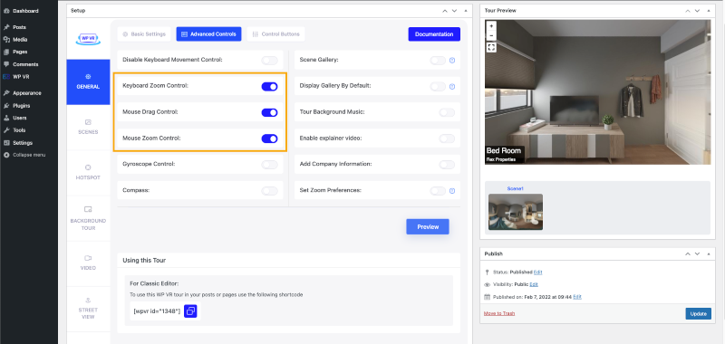725x344 pixels.
Task: Edit the publish status
Action: 537,272
